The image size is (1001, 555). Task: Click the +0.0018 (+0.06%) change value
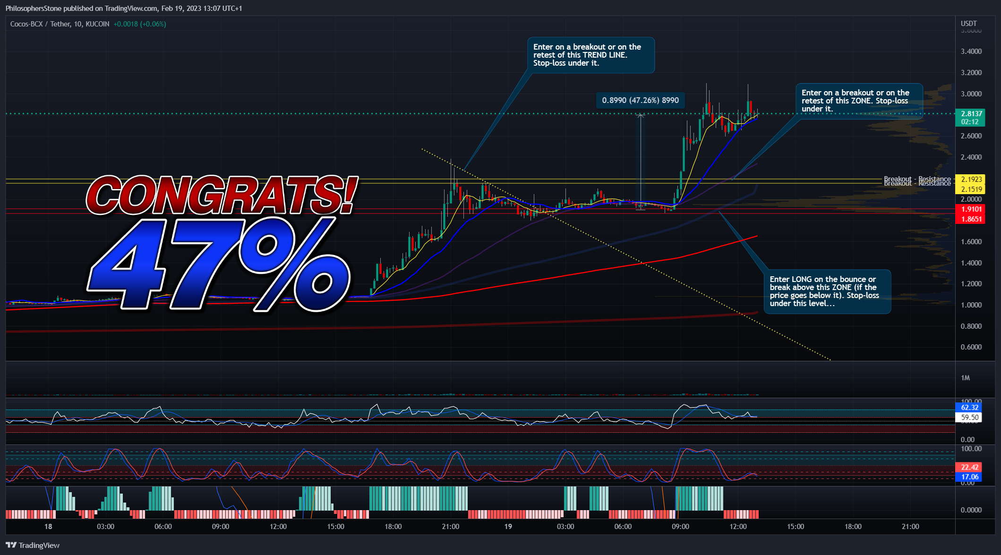(140, 24)
